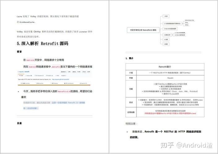218x154 pixels.
Task: Click the 介绍 row label in the table
Action: pos(131,73)
